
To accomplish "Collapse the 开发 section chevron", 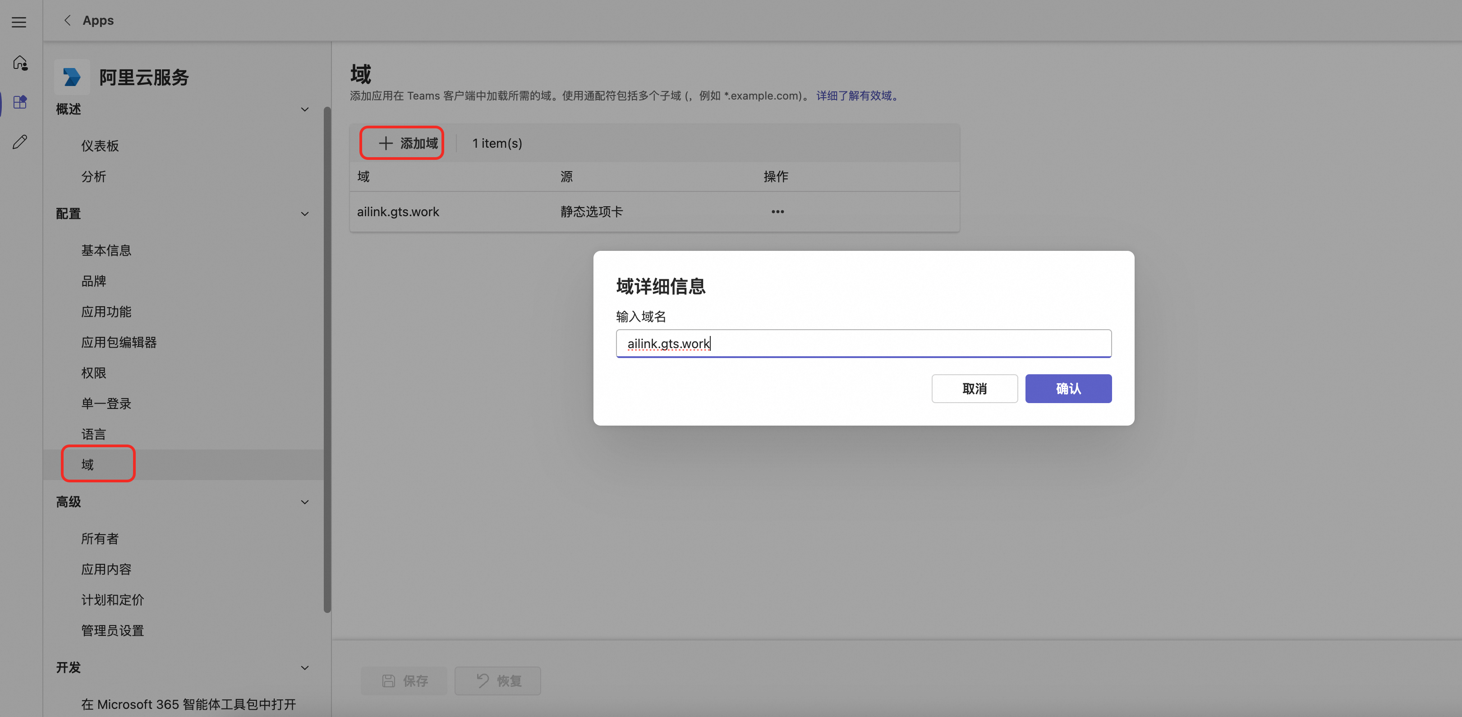I will click(305, 667).
